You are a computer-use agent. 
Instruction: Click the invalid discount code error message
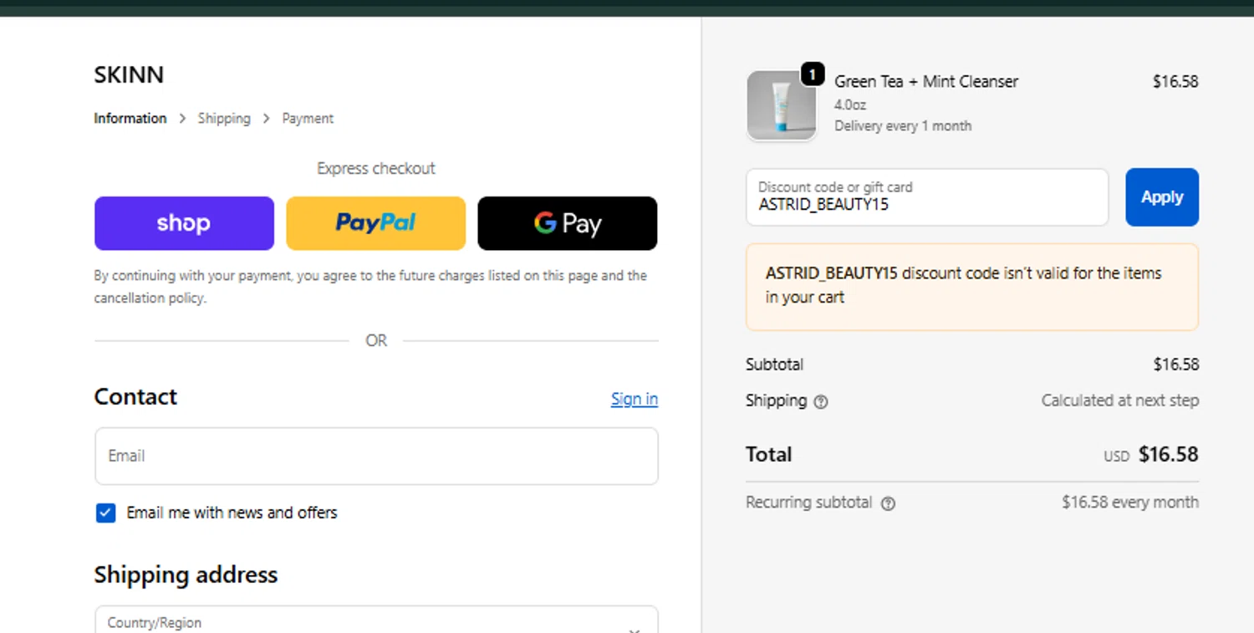pos(972,287)
